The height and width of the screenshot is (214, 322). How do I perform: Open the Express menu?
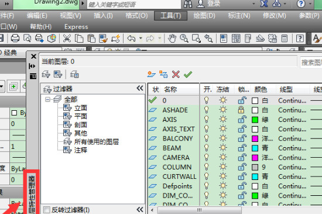point(76,27)
